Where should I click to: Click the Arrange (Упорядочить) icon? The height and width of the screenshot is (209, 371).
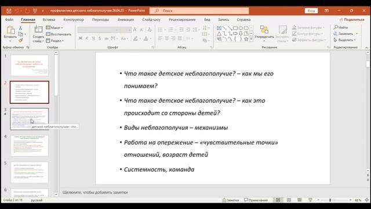click(x=264, y=30)
